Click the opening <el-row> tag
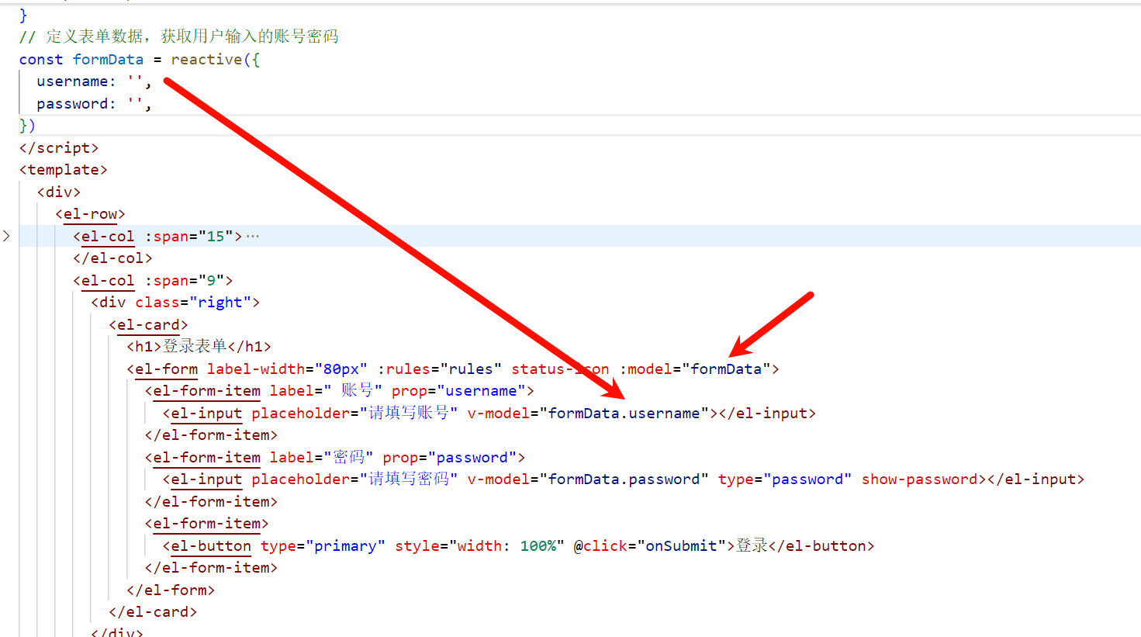The height and width of the screenshot is (637, 1141). tap(90, 213)
